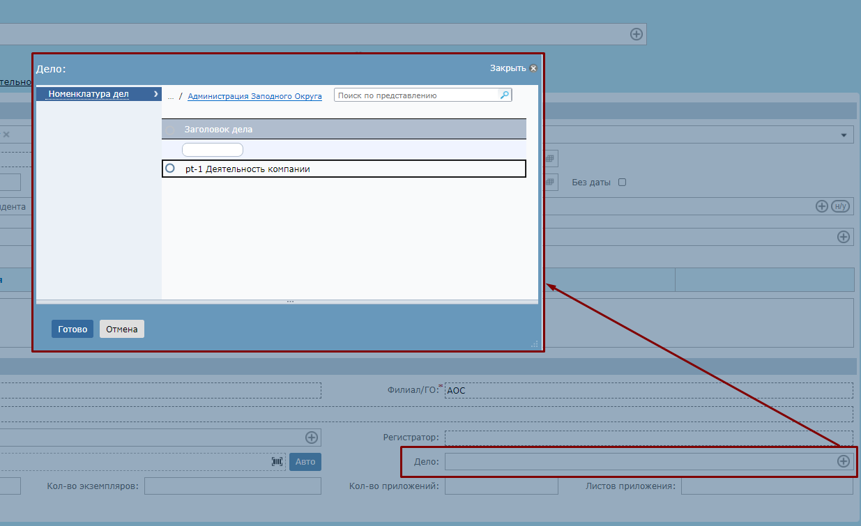This screenshot has height=526, width=861.
Task: Focus the Листов приложения field
Action: click(x=767, y=486)
